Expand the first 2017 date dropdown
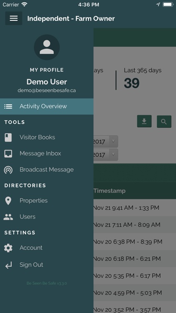Screen dimensions: 176x313 pyautogui.click(x=106, y=141)
